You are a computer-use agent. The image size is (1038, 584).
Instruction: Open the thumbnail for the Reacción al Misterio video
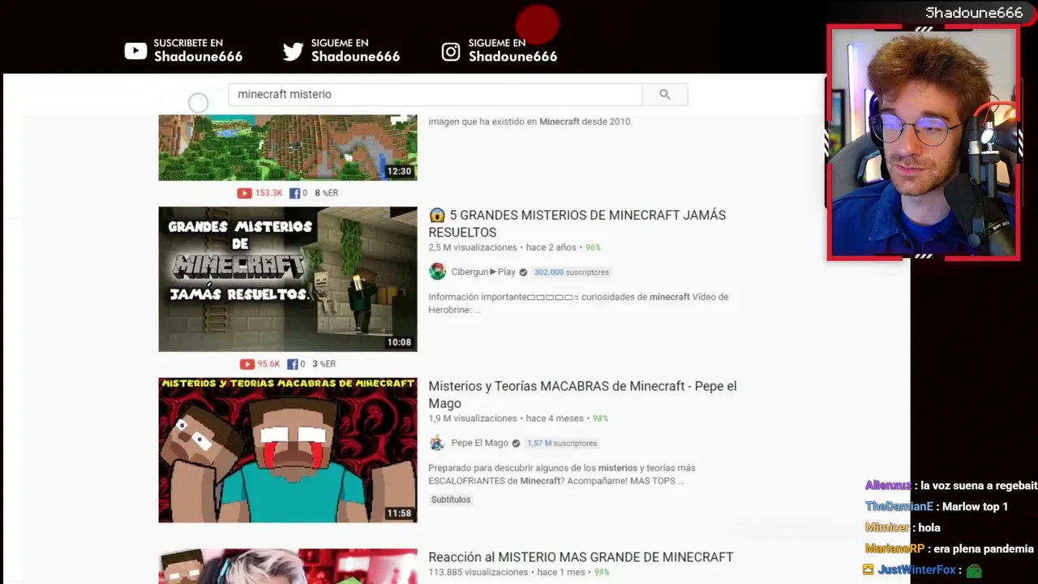tap(288, 566)
